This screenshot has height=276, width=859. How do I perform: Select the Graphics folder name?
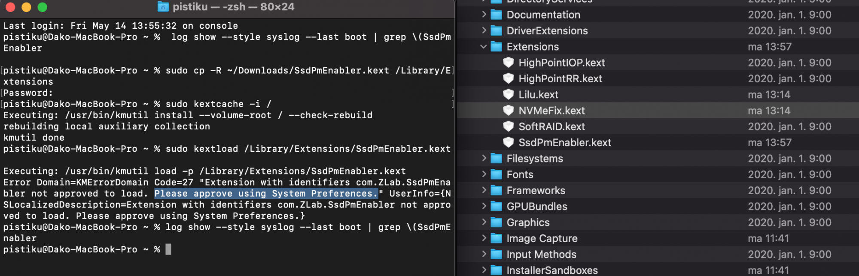coord(528,222)
